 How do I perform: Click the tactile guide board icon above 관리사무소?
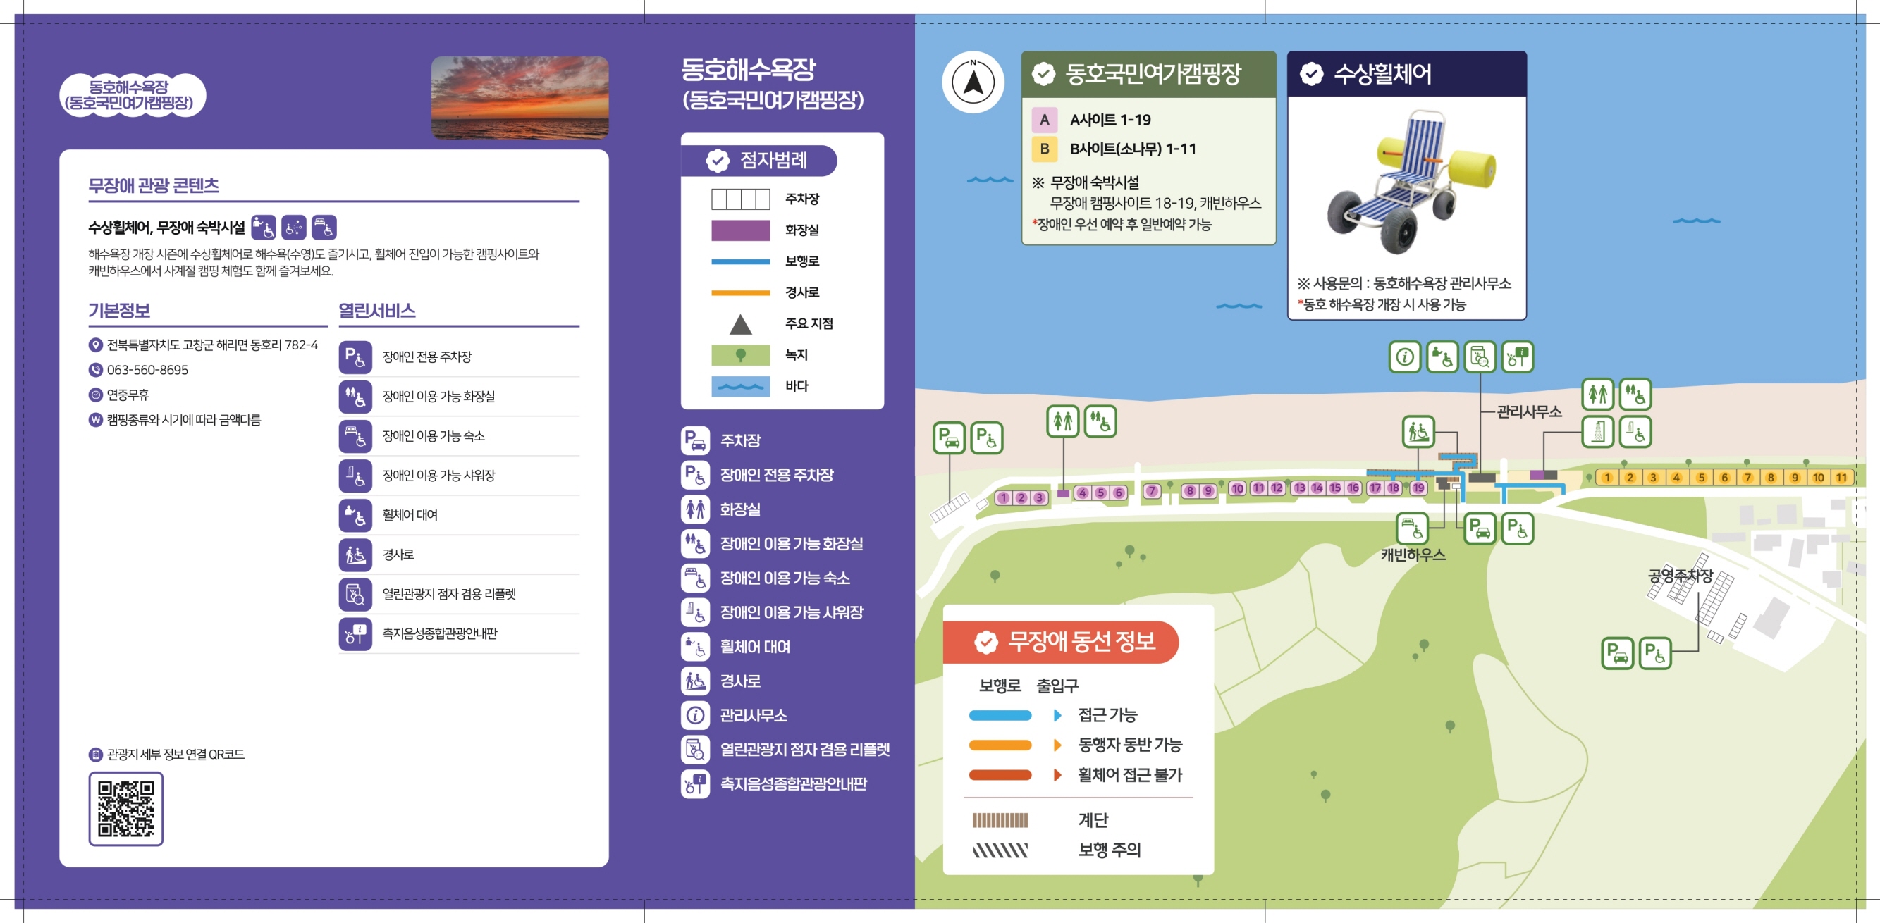point(1517,357)
